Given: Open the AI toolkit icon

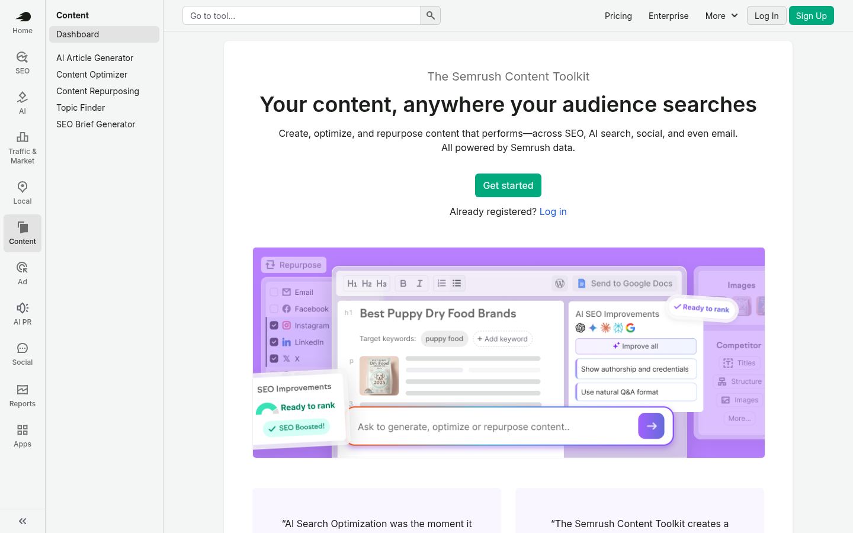Looking at the screenshot, I should point(23,103).
